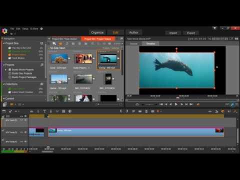Open the Help question mark icon

[x=41, y=28]
